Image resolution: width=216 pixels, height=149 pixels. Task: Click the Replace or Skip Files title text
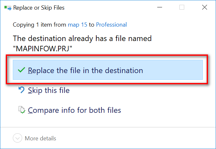click(x=39, y=8)
